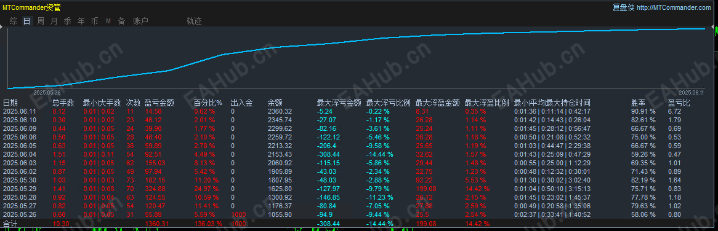Viewport: 718px width, 231px height.
Task: Click the 复盘侠 label
Action: point(623,8)
